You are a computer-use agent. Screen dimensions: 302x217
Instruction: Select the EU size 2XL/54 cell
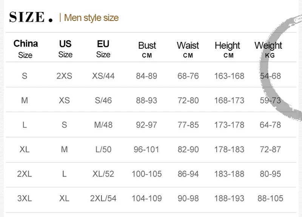click(x=103, y=199)
